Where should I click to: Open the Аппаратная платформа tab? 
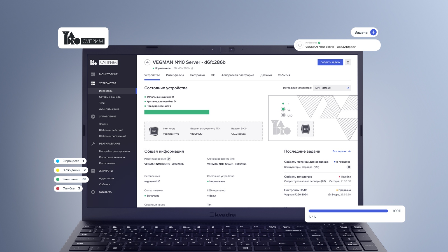pos(238,75)
